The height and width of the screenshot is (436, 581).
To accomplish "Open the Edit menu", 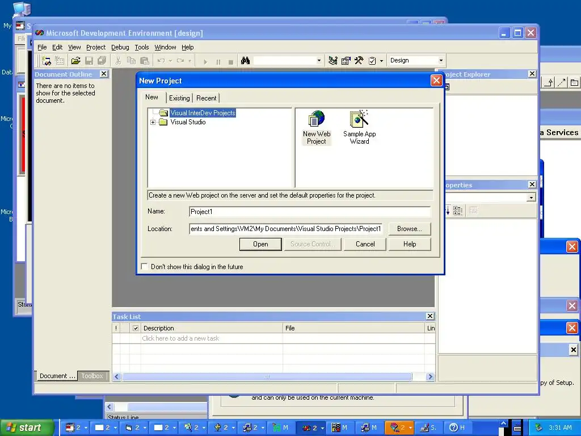I will pyautogui.click(x=57, y=47).
